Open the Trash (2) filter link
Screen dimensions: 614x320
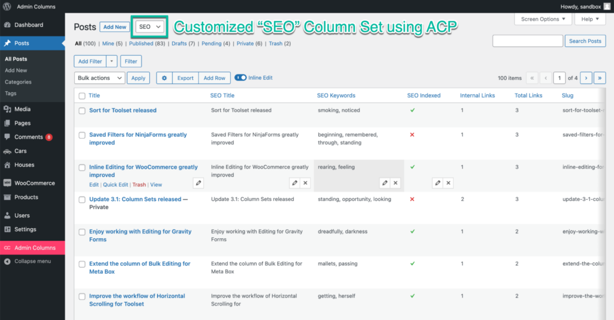(x=279, y=44)
